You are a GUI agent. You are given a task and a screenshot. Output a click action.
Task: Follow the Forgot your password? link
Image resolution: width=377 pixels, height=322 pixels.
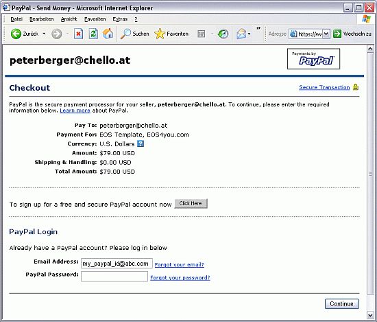click(x=180, y=277)
